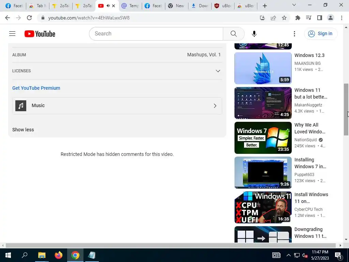Open File Explorer from the taskbar
Image resolution: width=349 pixels, height=262 pixels.
[x=42, y=255]
